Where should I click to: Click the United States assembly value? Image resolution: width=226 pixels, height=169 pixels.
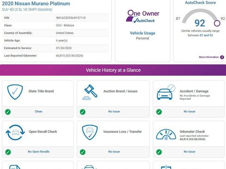(65, 33)
